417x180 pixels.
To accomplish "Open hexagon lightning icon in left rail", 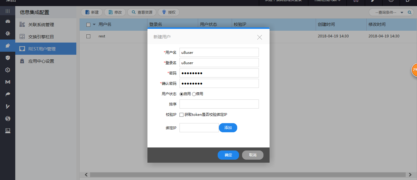I will 8,70.
